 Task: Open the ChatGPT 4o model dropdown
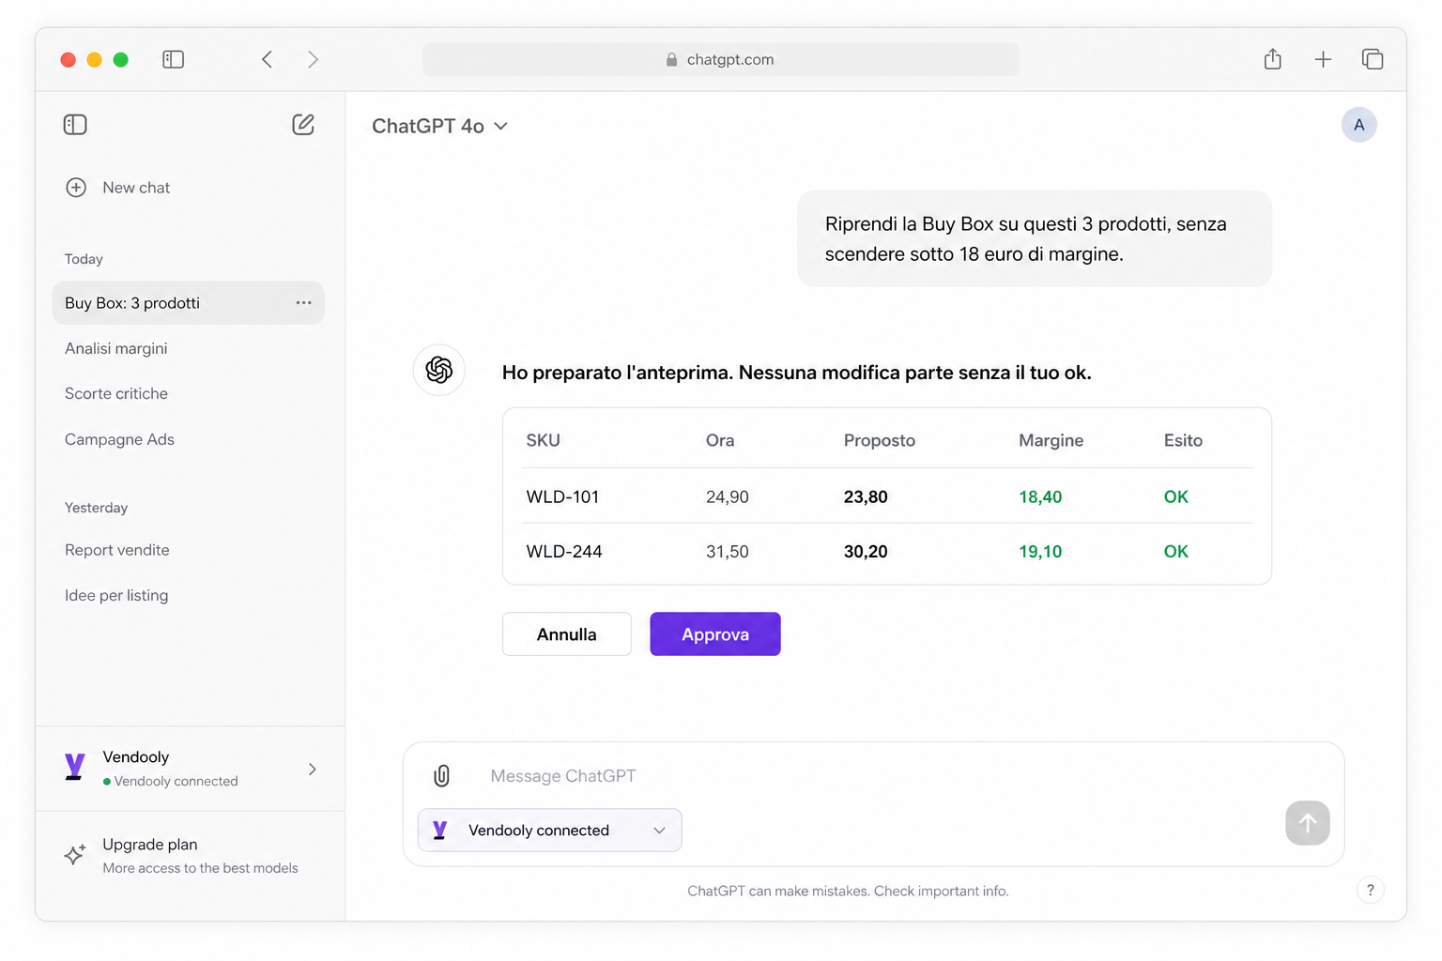pos(439,126)
